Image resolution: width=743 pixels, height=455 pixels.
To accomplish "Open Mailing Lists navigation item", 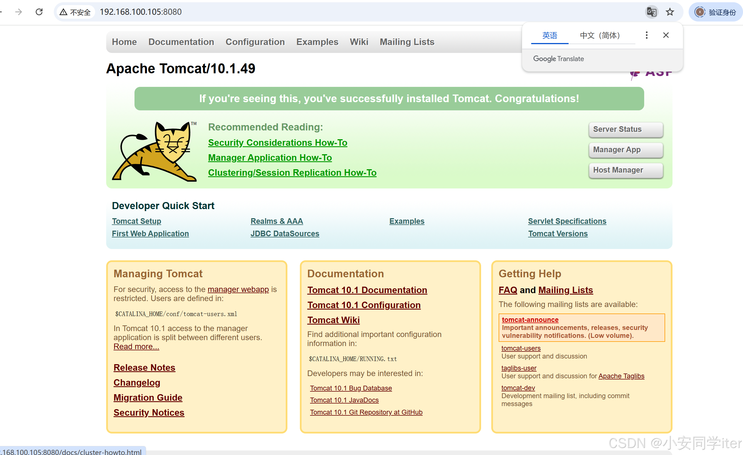I will pos(407,42).
